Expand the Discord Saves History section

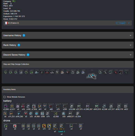tap(68, 55)
